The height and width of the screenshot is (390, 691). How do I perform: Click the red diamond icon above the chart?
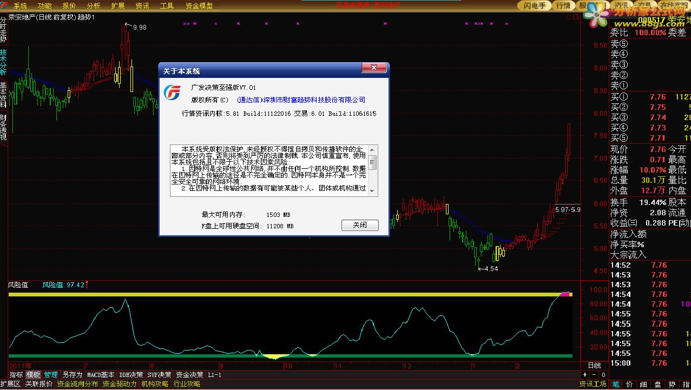(x=569, y=17)
